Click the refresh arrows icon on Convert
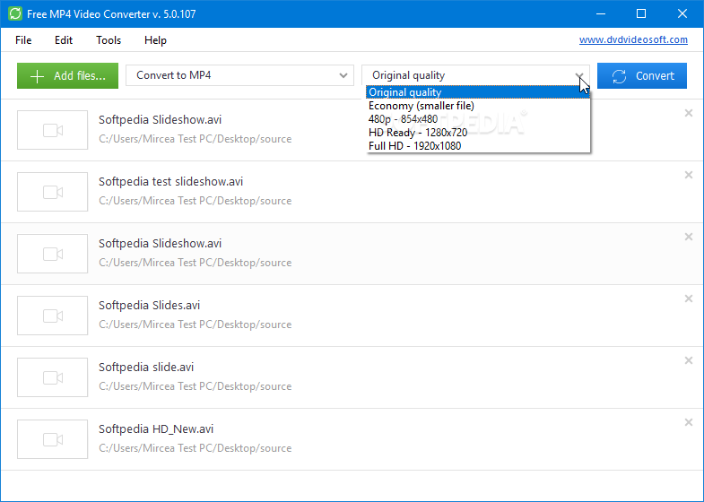Viewport: 704px width, 502px height. 619,76
